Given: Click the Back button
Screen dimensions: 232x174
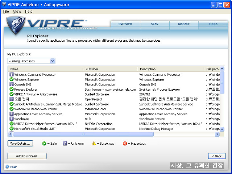Looking at the screenshot, I should coord(217,156).
